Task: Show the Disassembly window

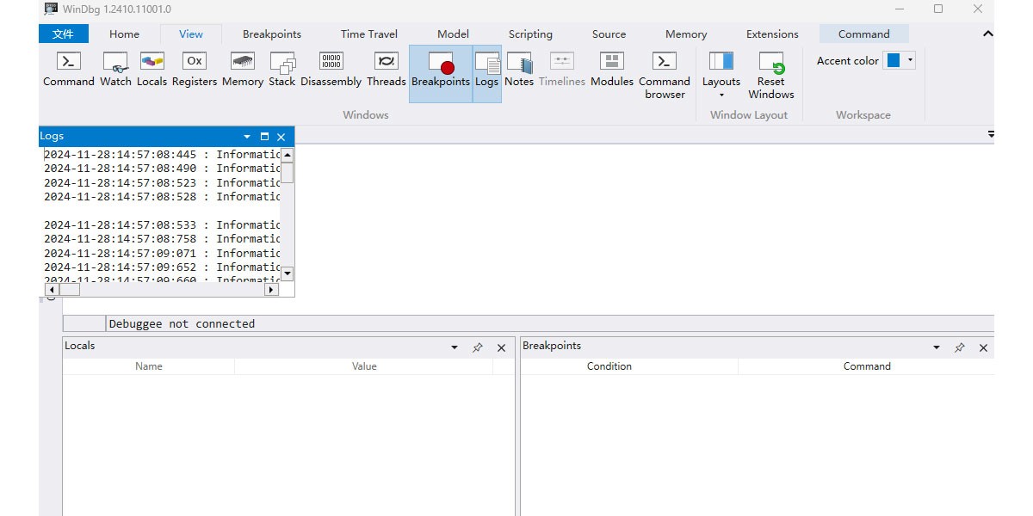Action: click(x=331, y=69)
